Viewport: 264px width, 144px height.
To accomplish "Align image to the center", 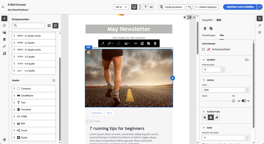I will click(x=210, y=117).
